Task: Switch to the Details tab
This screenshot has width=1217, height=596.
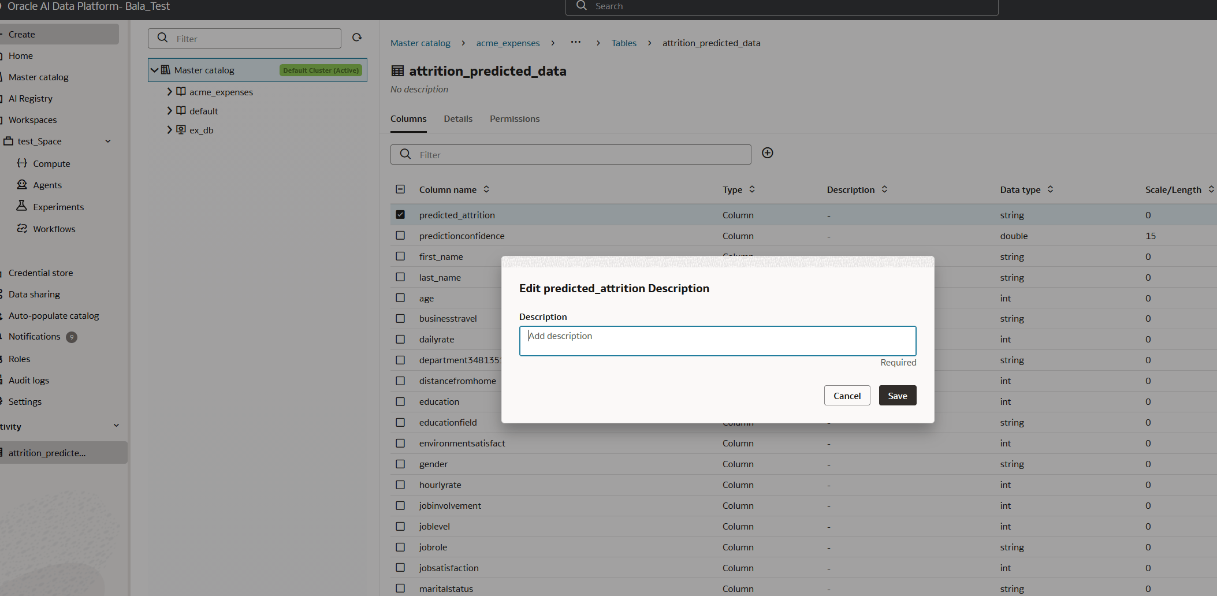Action: point(458,119)
